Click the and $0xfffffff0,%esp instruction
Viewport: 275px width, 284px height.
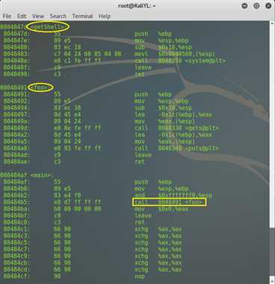173,196
